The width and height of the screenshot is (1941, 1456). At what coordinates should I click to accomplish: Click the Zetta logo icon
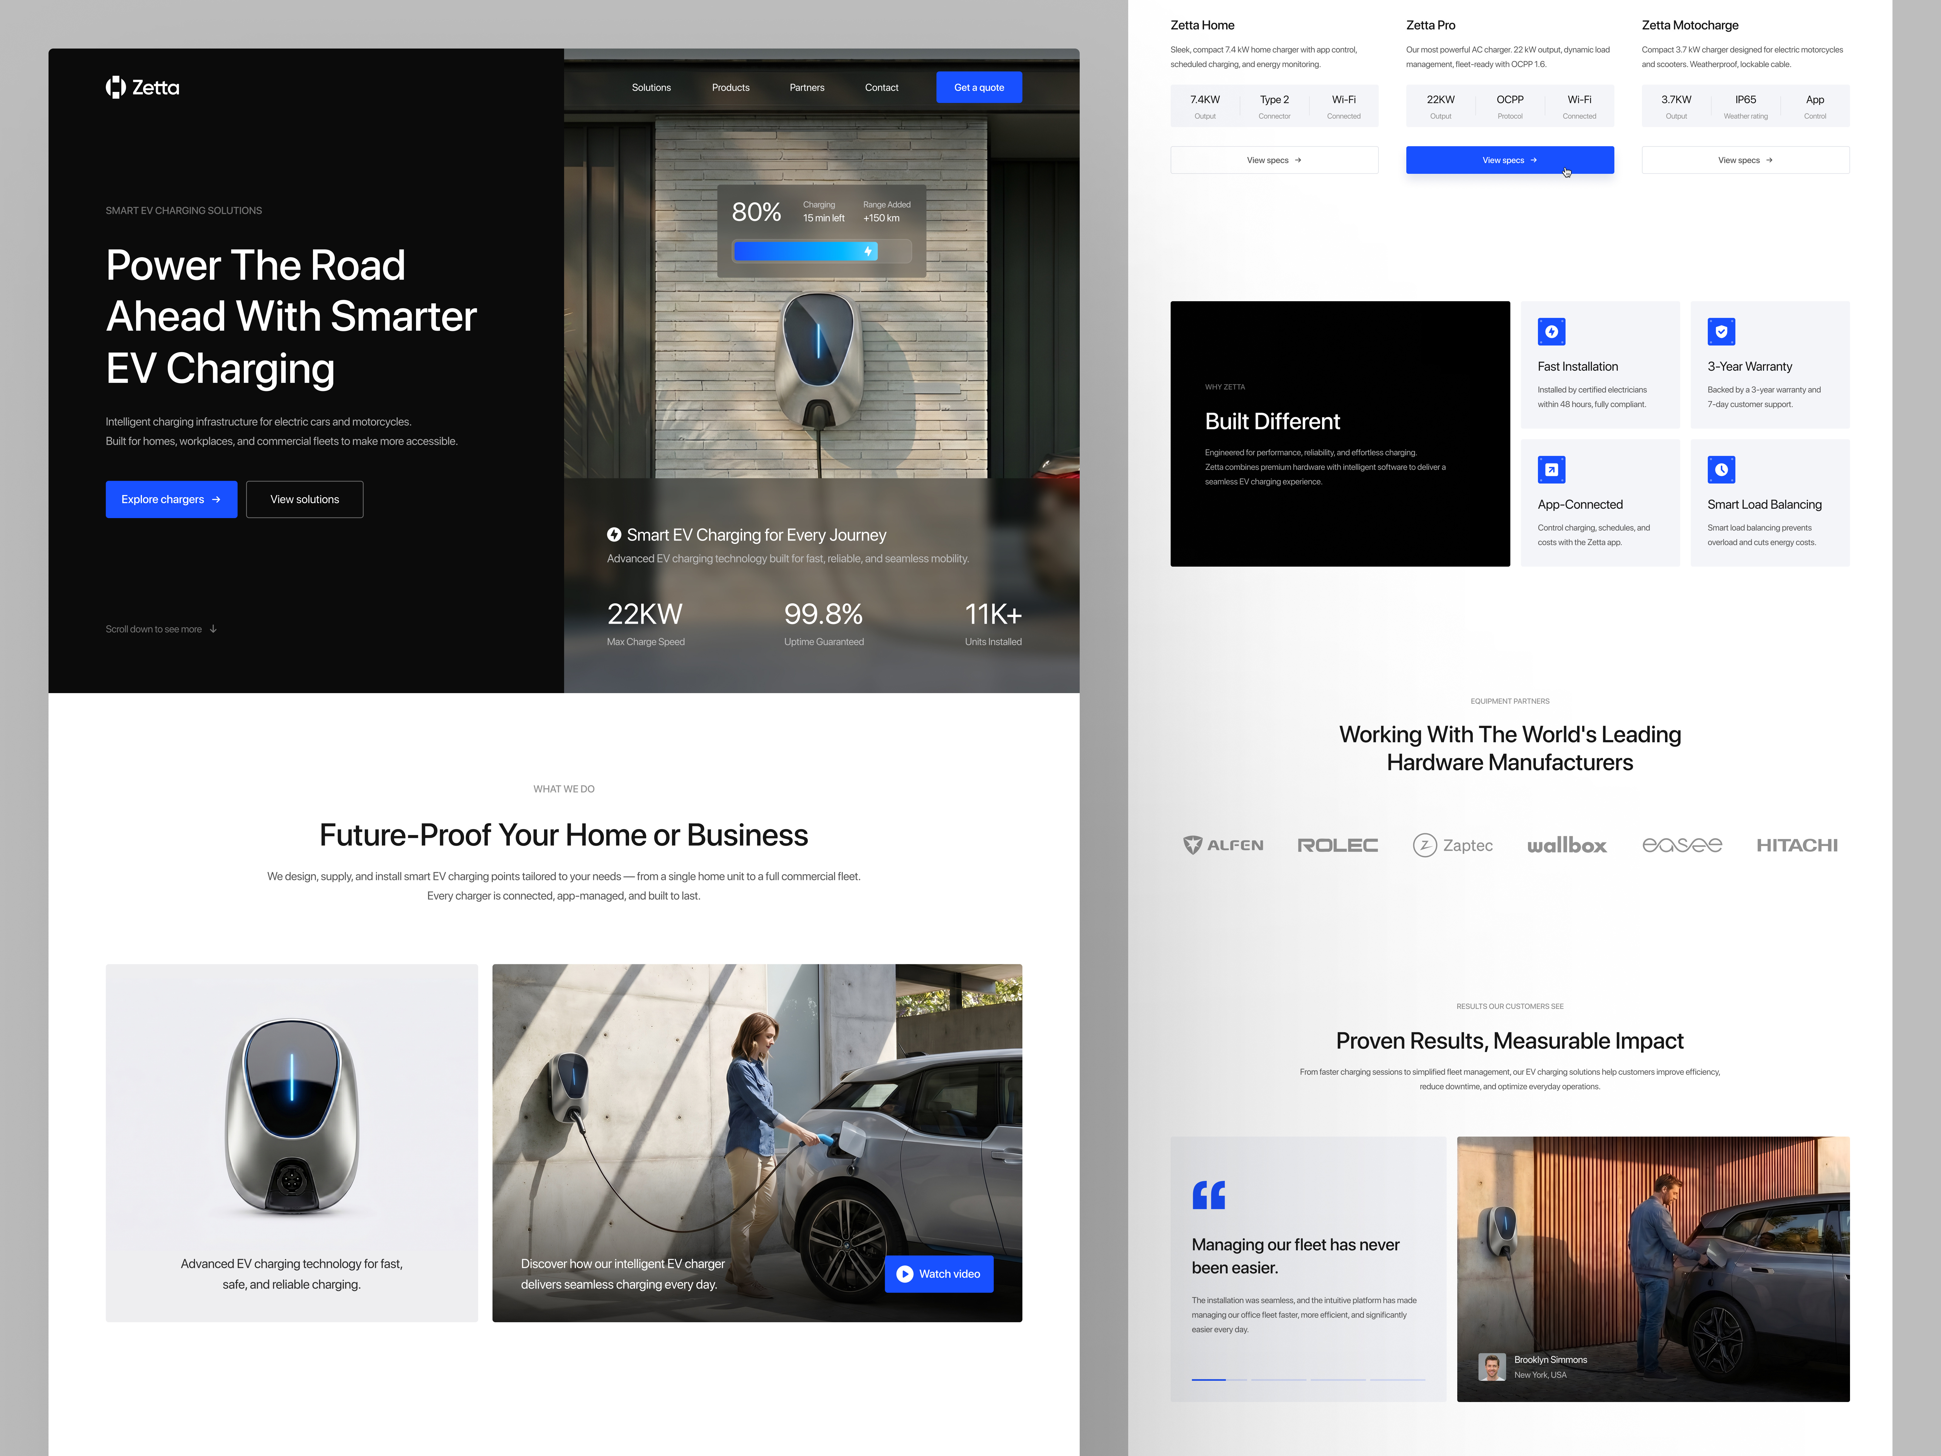coord(116,87)
